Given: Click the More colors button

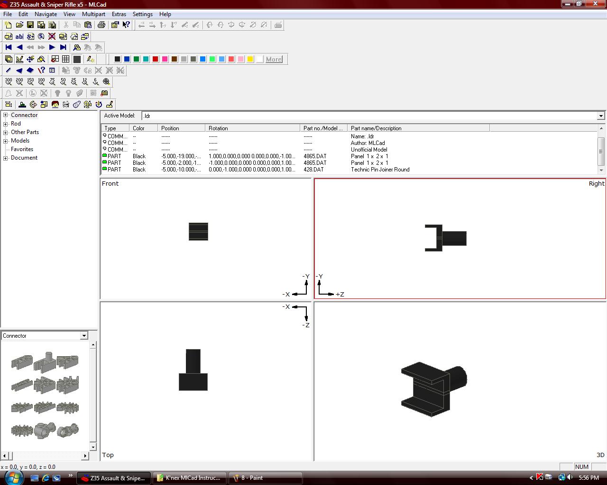Looking at the screenshot, I should 274,59.
